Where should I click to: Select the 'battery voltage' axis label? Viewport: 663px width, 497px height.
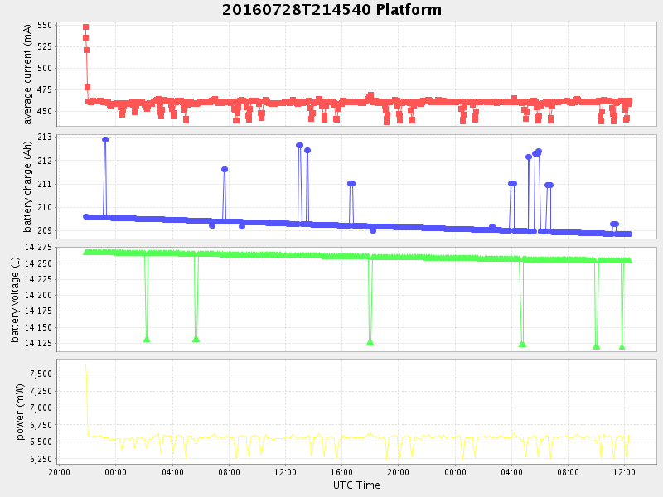pyautogui.click(x=15, y=299)
